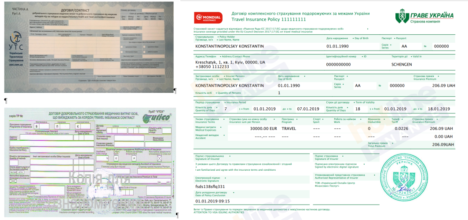Screen dimensions: 468x220
Task: Select the top-left UTS contract form image
Action: pyautogui.click(x=87, y=44)
